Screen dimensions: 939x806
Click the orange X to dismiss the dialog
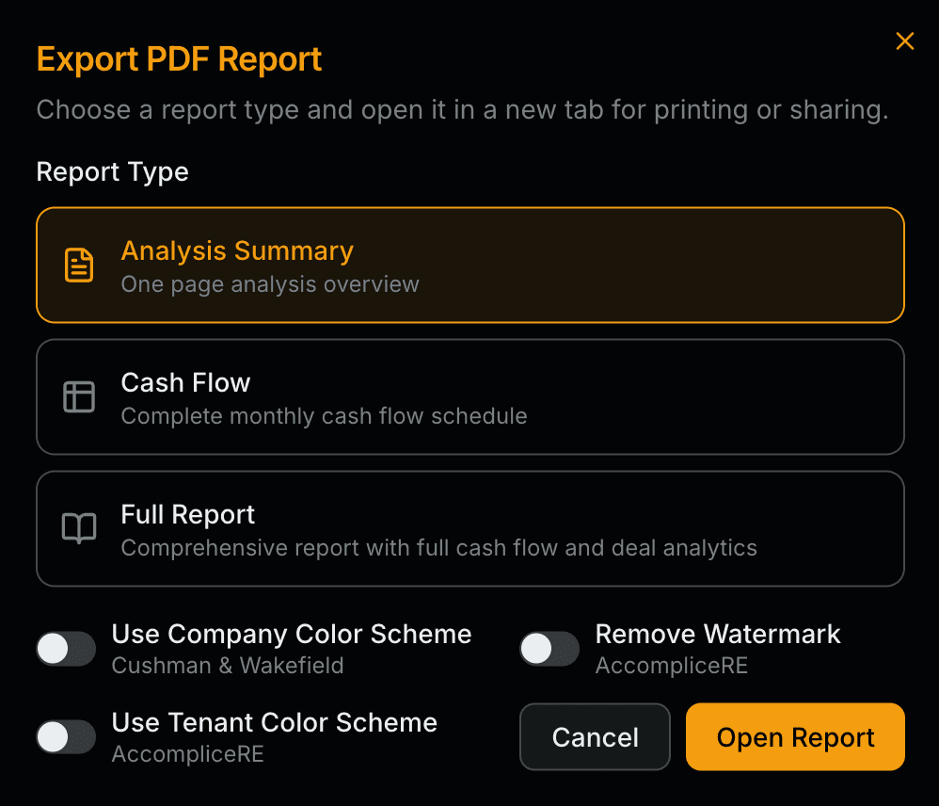point(904,40)
